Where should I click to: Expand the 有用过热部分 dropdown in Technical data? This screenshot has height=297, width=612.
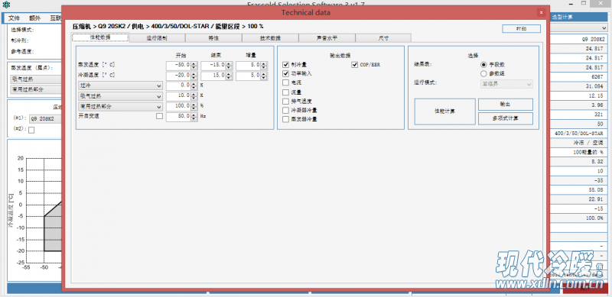click(121, 106)
